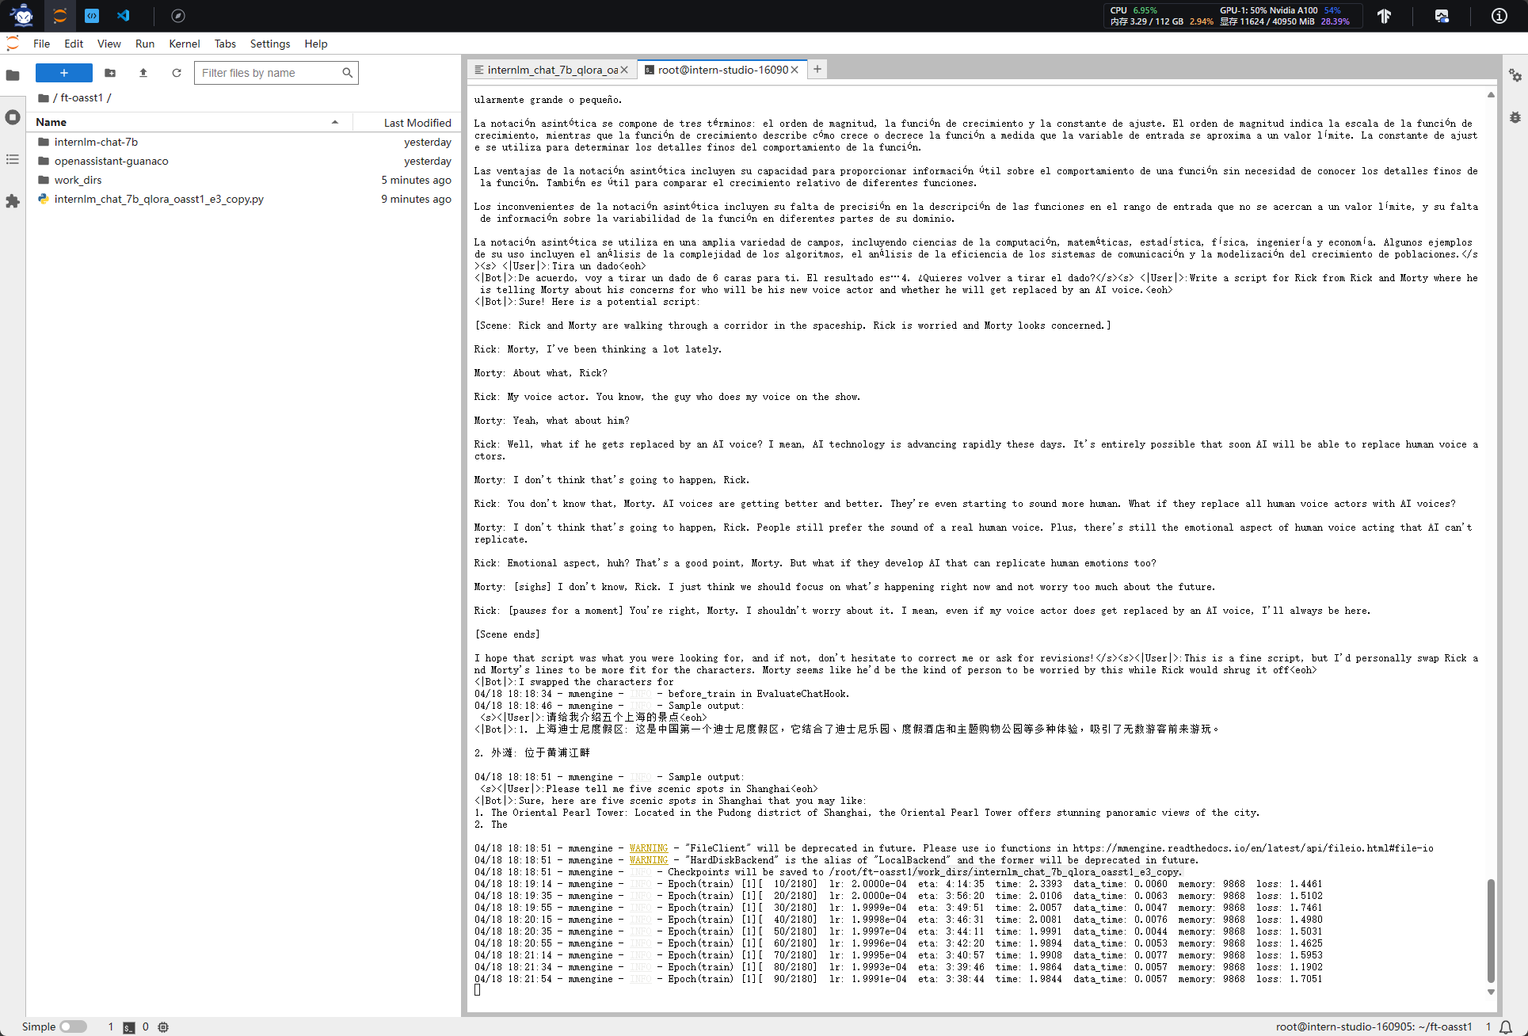Click the HardDiskBackend WARNING line label
Viewport: 1528px width, 1036px height.
click(x=649, y=860)
